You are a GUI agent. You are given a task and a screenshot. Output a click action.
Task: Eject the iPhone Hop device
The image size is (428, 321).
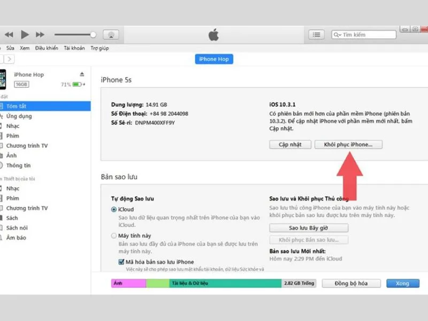tap(82, 74)
